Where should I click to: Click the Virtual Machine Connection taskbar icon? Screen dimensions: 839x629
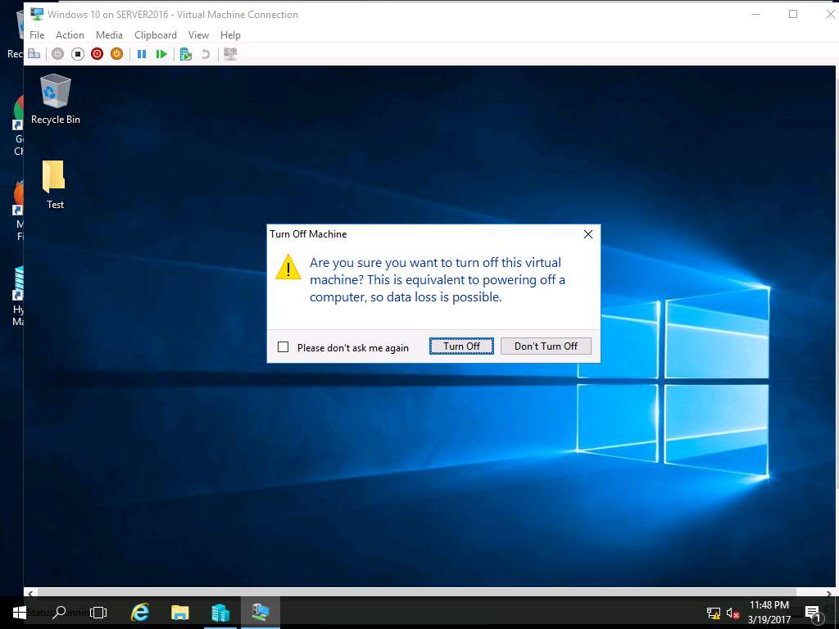pos(261,613)
